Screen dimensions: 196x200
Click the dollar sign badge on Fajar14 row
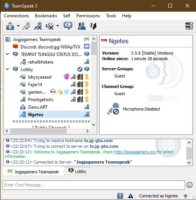87,85
